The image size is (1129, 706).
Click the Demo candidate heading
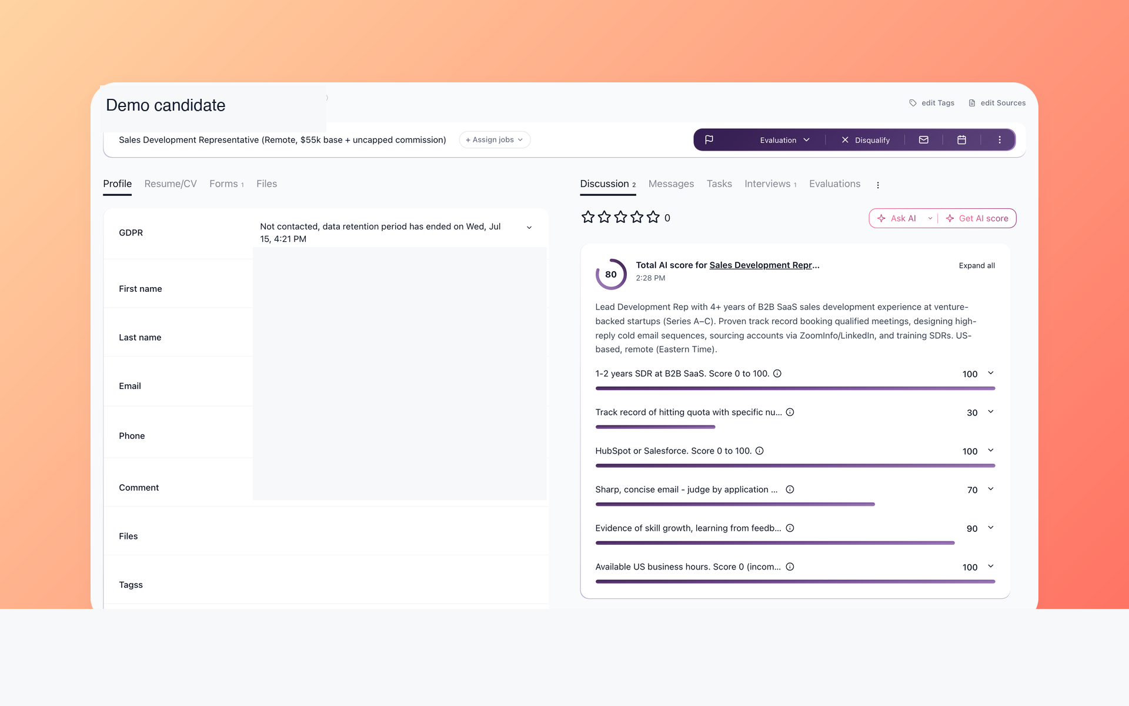click(166, 105)
